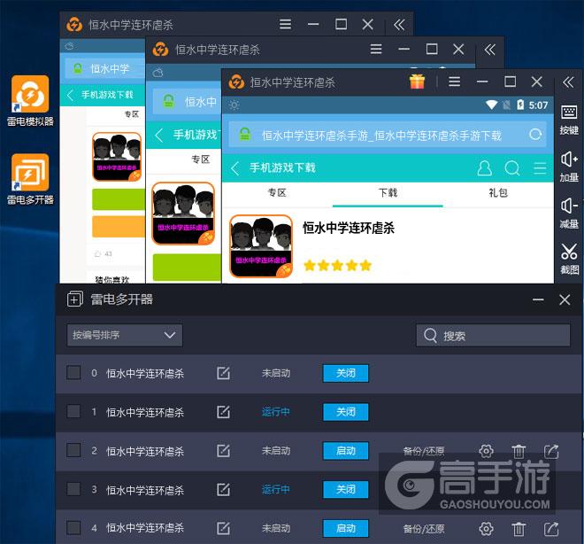Screen dimensions: 584x544
Task: Tick the checkbox for instance 3
Action: tap(73, 489)
